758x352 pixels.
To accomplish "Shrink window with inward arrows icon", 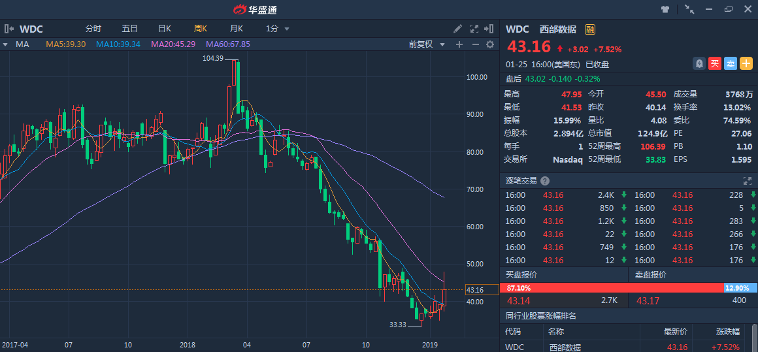I will pos(689,9).
